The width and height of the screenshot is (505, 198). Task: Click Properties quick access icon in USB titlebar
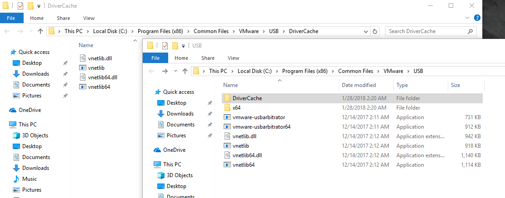click(x=165, y=46)
